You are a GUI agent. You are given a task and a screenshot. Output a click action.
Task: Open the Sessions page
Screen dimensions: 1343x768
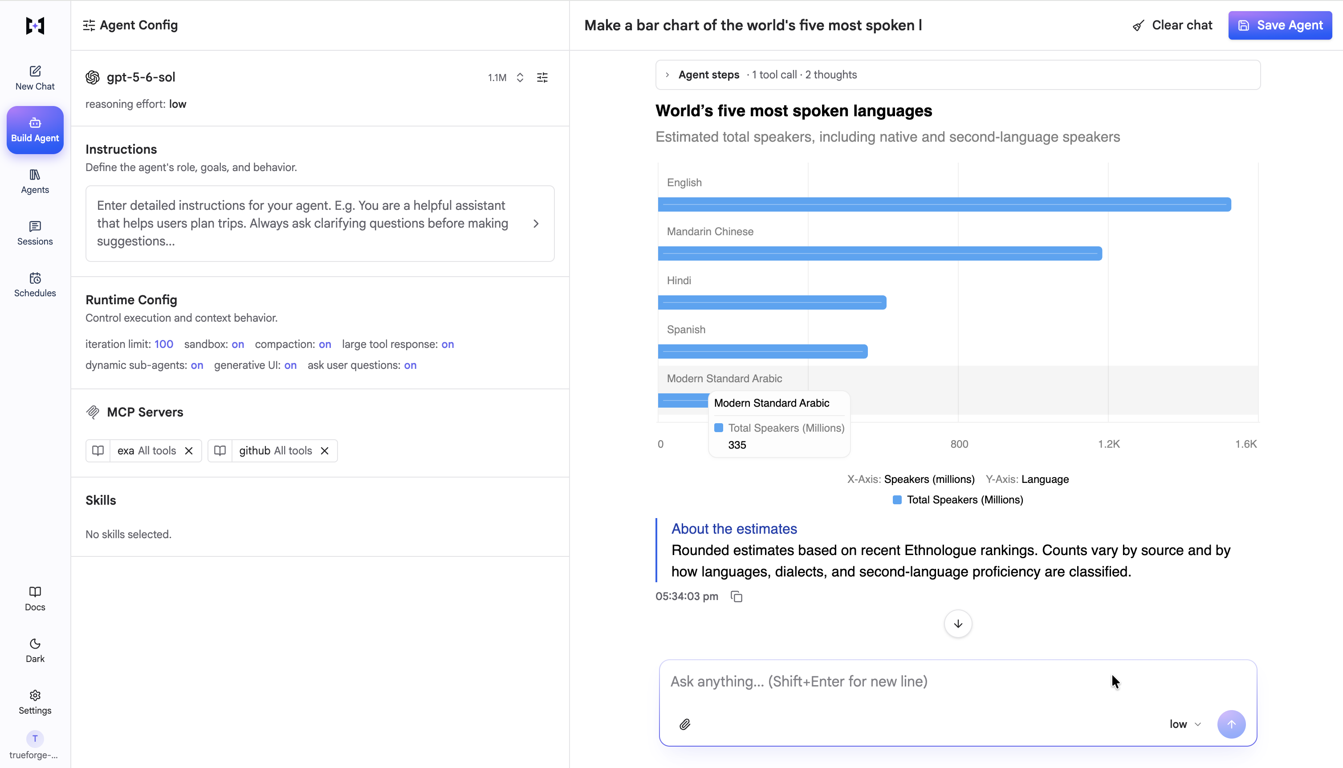(x=35, y=233)
